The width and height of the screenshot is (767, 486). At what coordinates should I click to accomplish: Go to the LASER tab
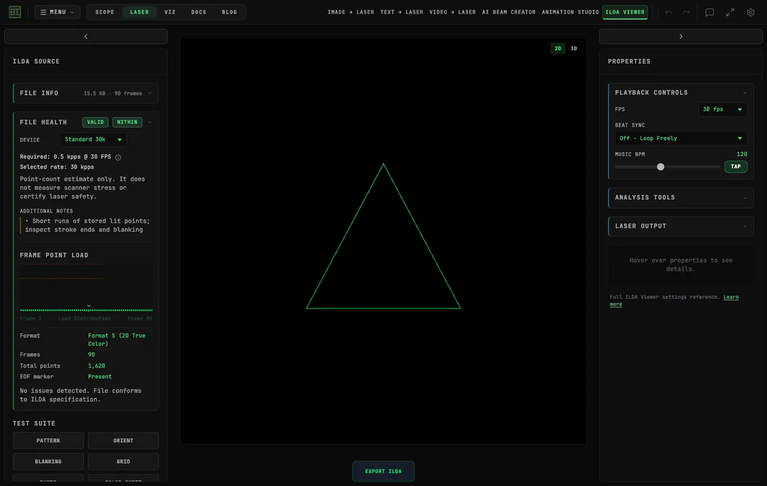[140, 12]
